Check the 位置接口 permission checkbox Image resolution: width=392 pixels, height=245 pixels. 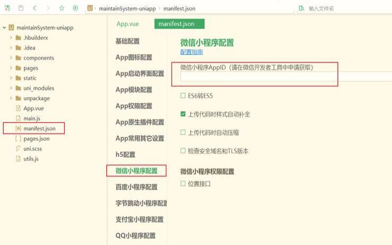pos(183,183)
